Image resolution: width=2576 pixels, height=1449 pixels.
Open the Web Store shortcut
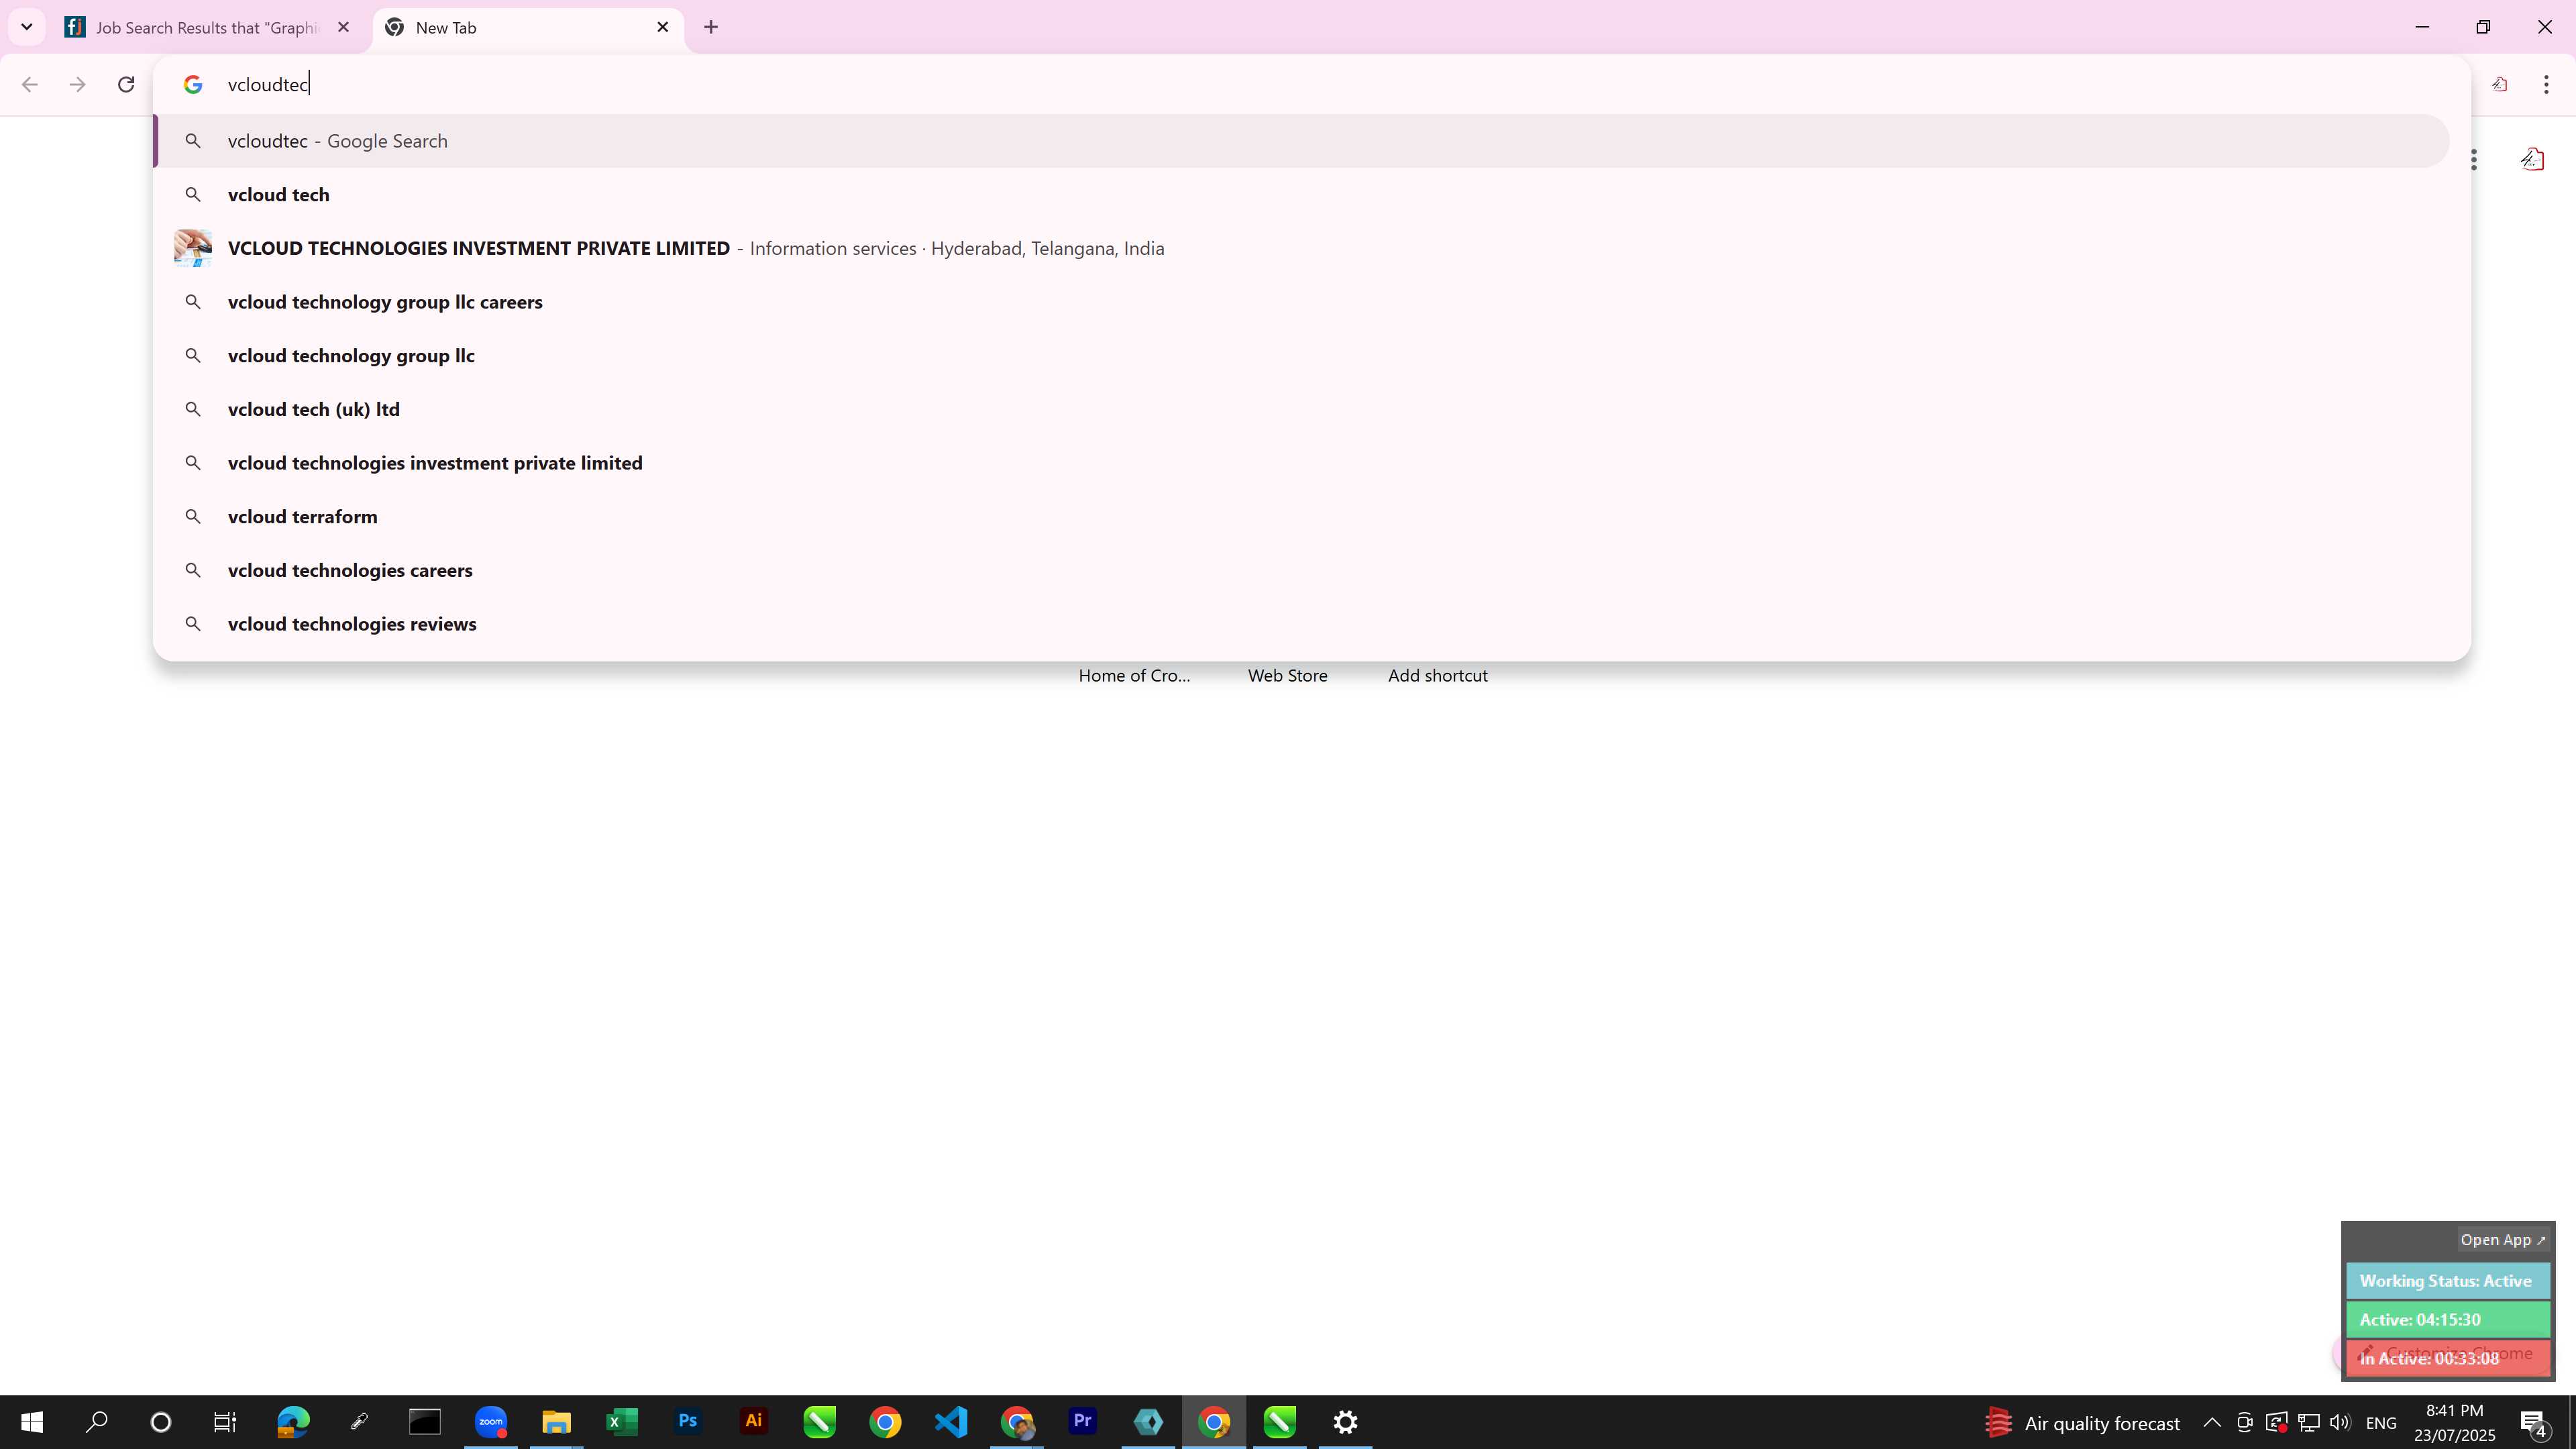1287,675
